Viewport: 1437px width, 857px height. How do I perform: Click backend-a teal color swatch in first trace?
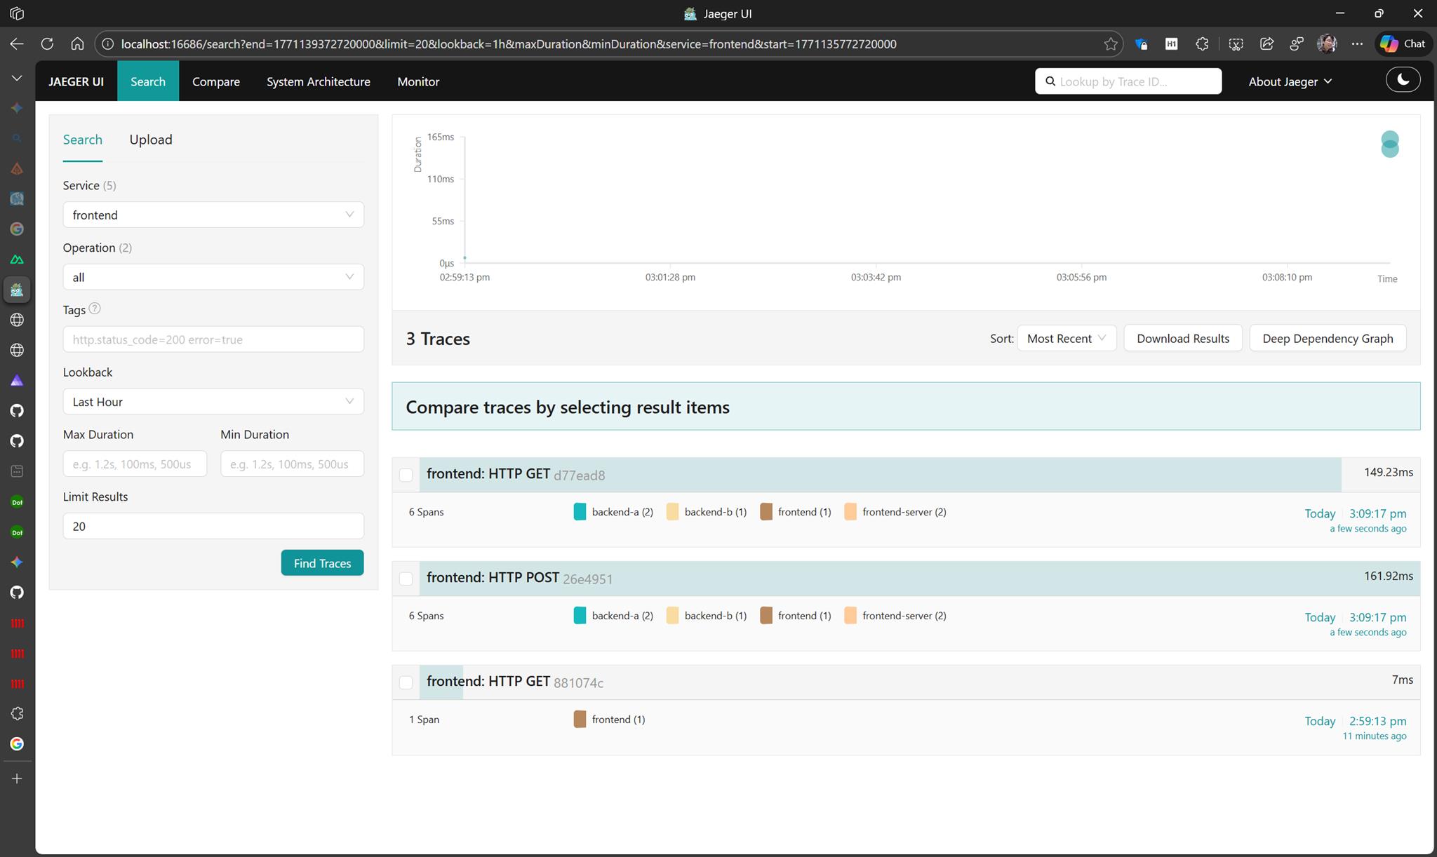tap(580, 512)
